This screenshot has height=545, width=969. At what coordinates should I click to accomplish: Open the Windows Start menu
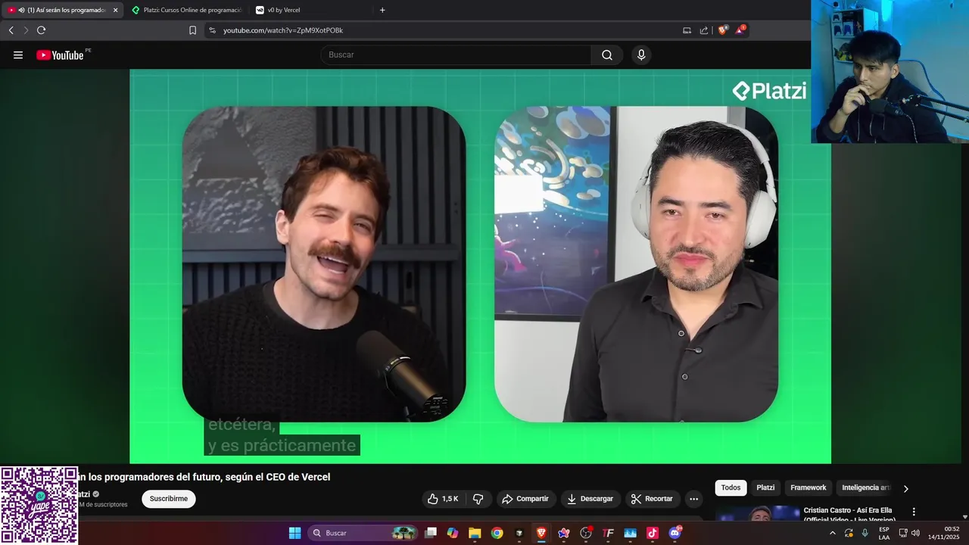[x=294, y=533]
